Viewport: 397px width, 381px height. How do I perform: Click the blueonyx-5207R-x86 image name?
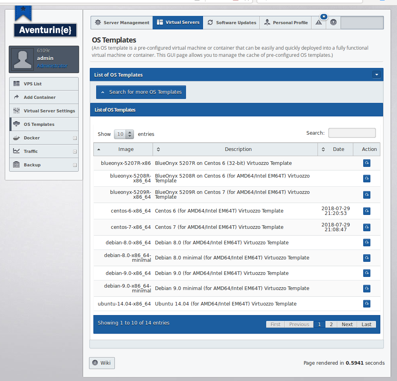pos(126,163)
